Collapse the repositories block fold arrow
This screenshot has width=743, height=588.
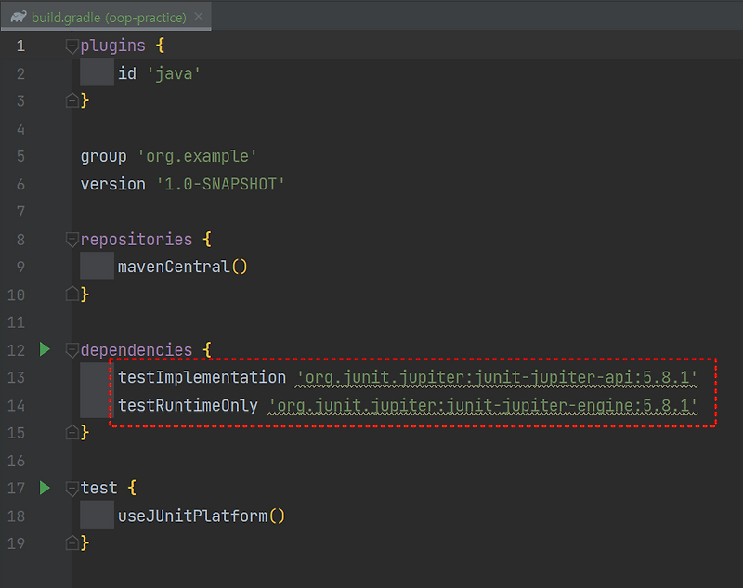[x=72, y=239]
